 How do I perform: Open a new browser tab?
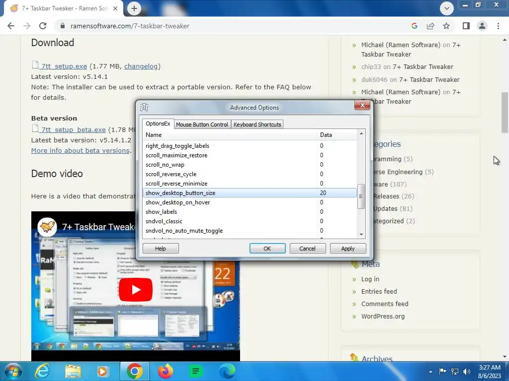click(134, 8)
